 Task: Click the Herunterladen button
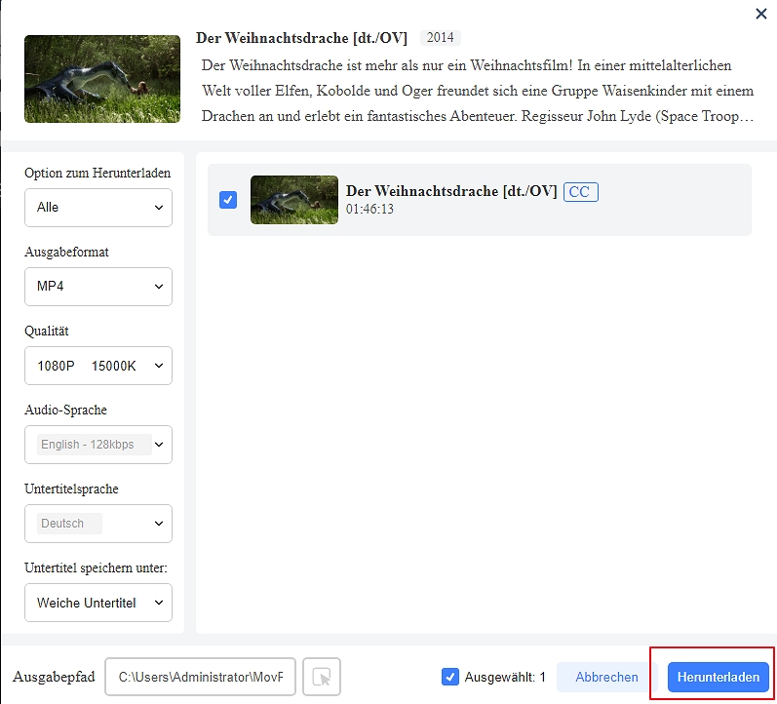(x=719, y=677)
